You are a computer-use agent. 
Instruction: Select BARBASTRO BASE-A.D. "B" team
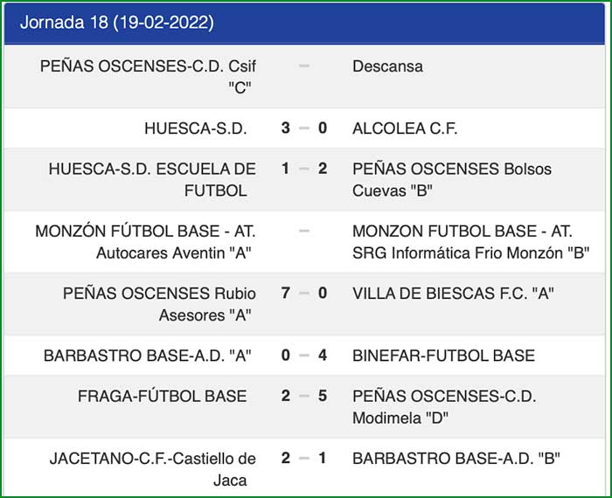click(456, 458)
